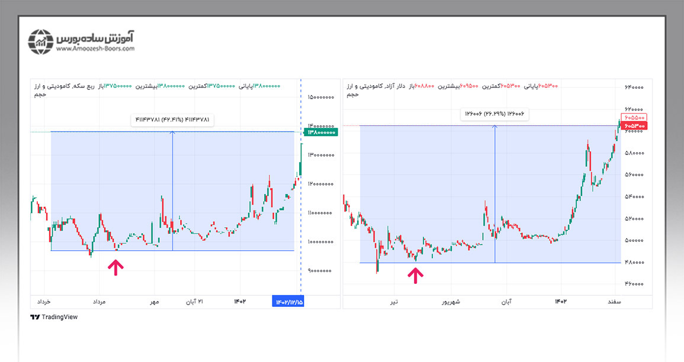Click the measurement arrow tip in the coin chart
The image size is (684, 362).
tap(172, 132)
